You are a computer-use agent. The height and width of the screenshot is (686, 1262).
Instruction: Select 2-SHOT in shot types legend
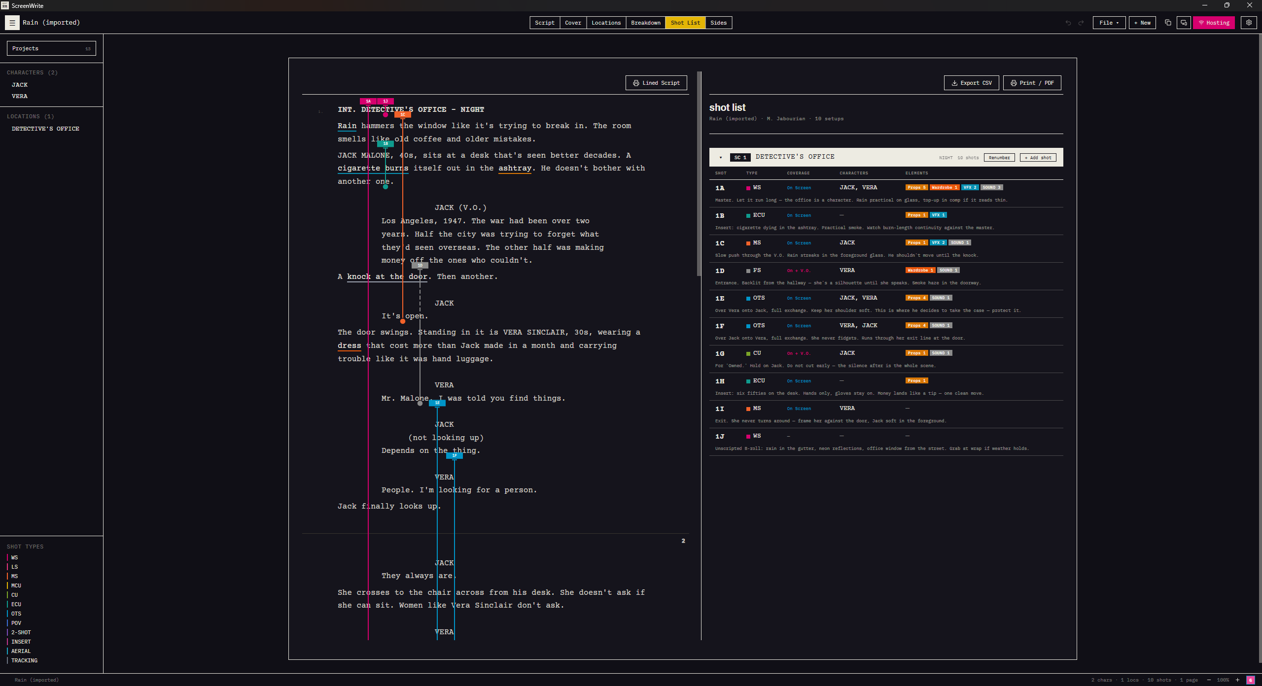click(21, 633)
